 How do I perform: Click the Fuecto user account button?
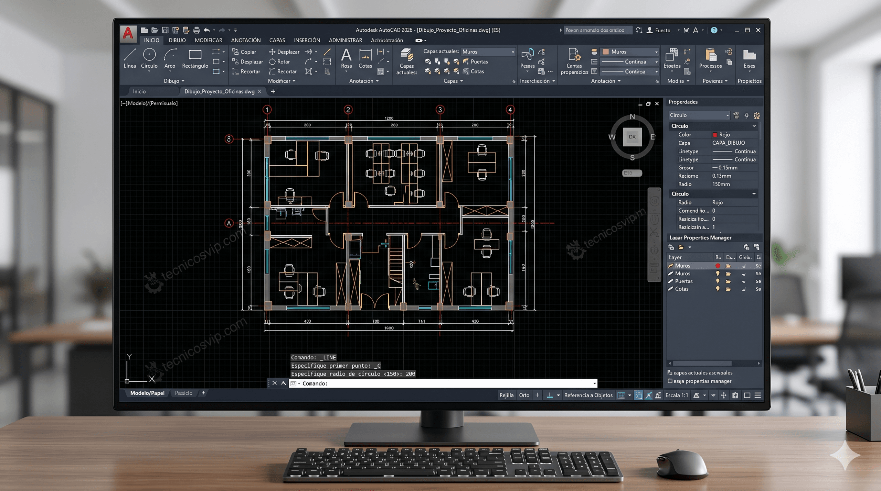pyautogui.click(x=659, y=30)
